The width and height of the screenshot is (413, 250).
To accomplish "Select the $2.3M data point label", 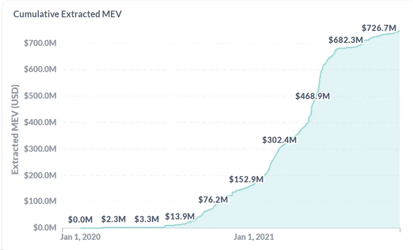I will point(113,219).
